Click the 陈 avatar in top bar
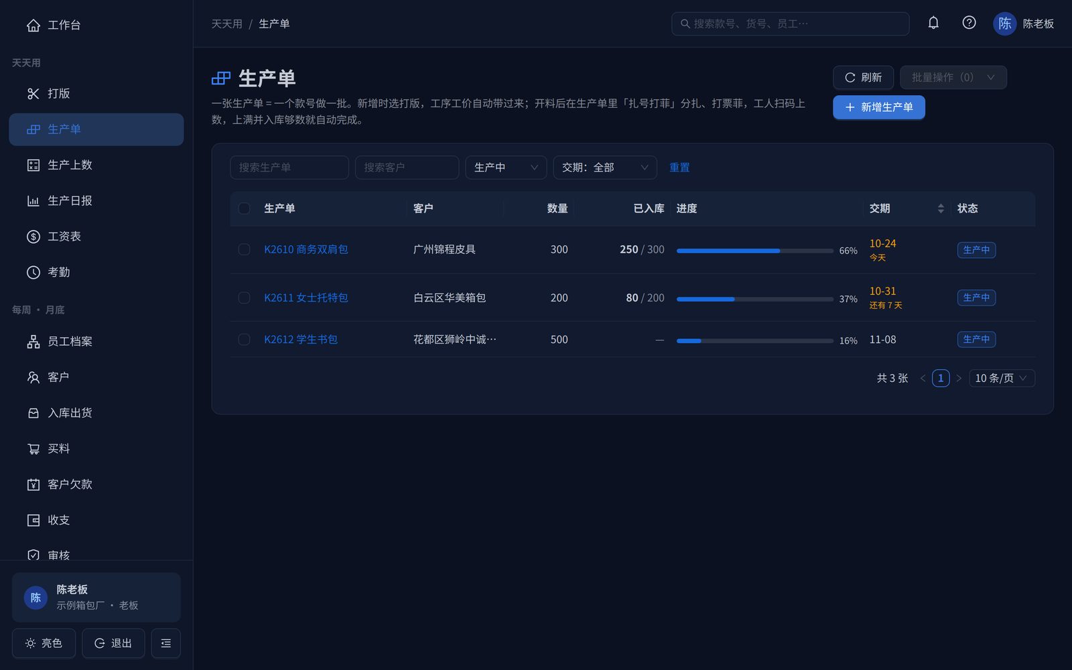Image resolution: width=1072 pixels, height=670 pixels. pyautogui.click(x=1004, y=23)
